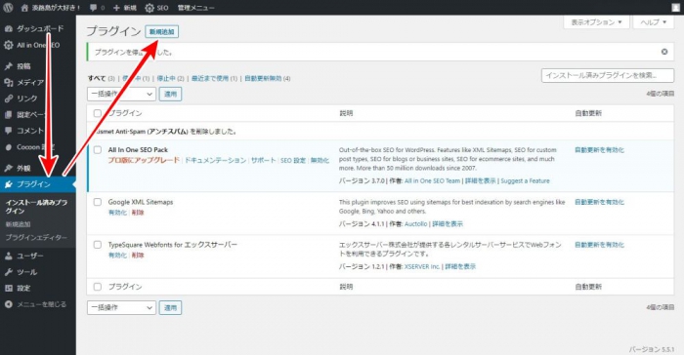Open the Users icon in sidebar
This screenshot has height=355, width=684.
click(x=8, y=256)
